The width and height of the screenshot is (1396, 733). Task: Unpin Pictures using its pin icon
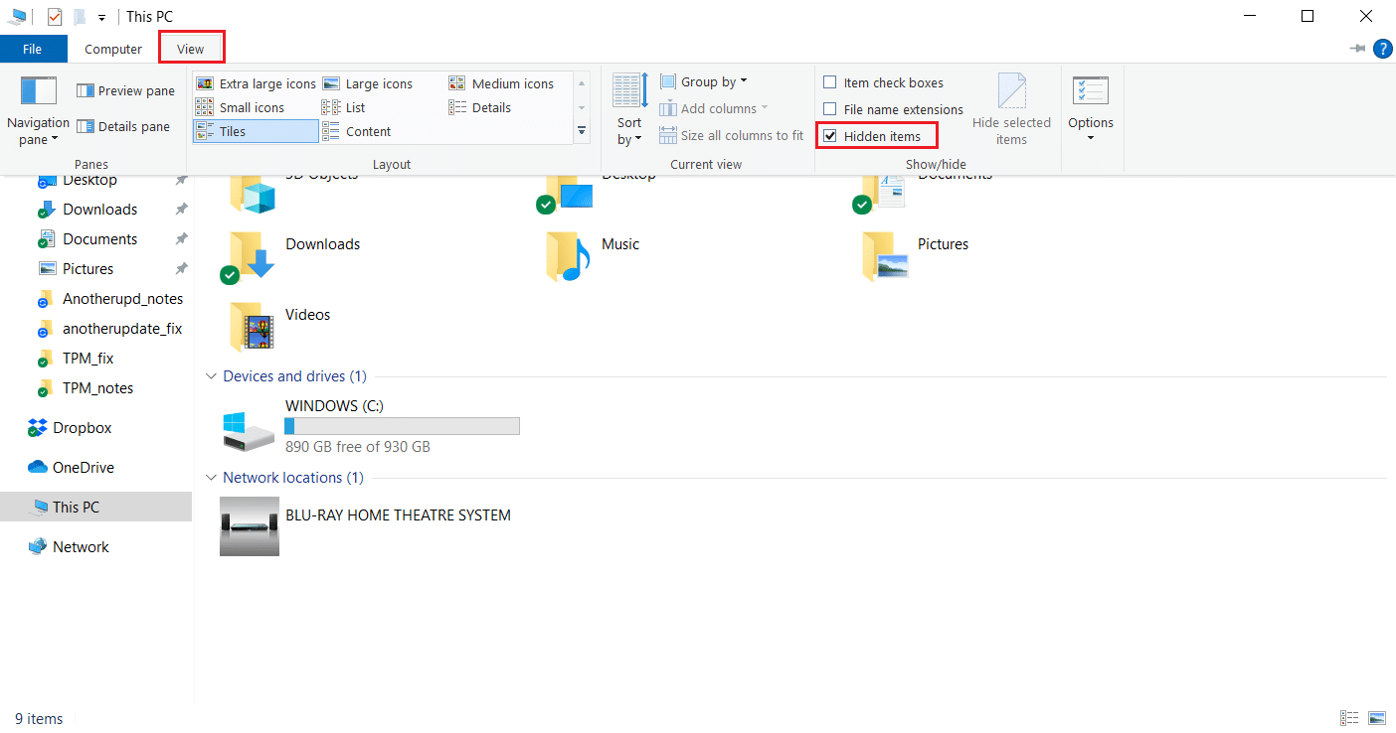click(181, 269)
